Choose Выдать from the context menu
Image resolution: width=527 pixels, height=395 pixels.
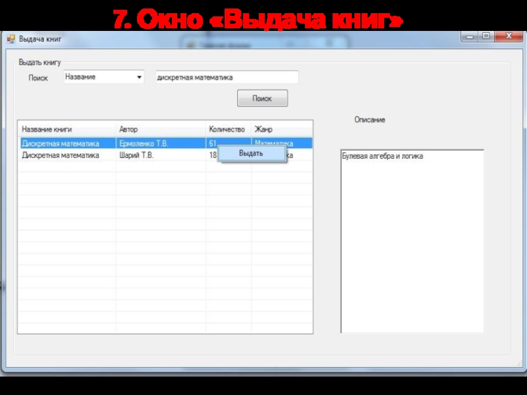point(251,153)
